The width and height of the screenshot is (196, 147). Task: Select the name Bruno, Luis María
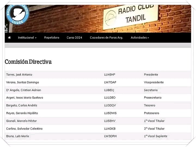[x=18, y=136]
